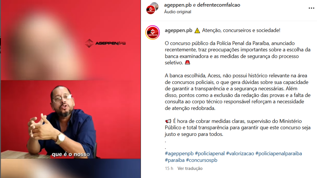Open the #ageppenpb hashtag
The image size is (317, 178).
pyautogui.click(x=179, y=153)
